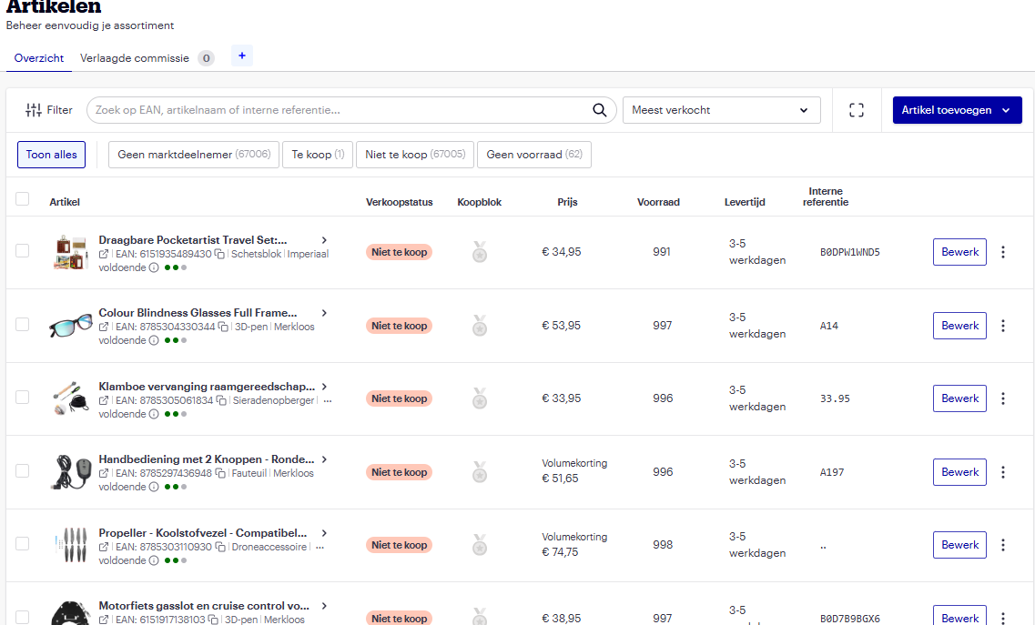Open Handbediening met 2 Knoppen title
Image resolution: width=1035 pixels, height=625 pixels.
207,459
